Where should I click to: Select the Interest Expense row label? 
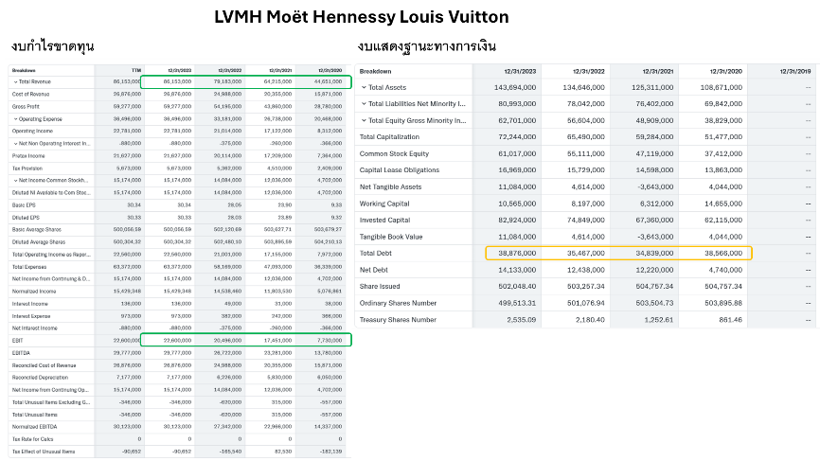tap(31, 316)
